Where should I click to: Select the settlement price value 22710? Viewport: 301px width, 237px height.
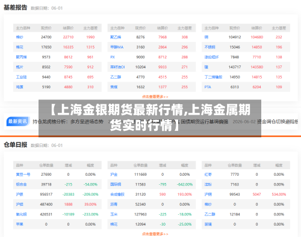tap(68, 37)
